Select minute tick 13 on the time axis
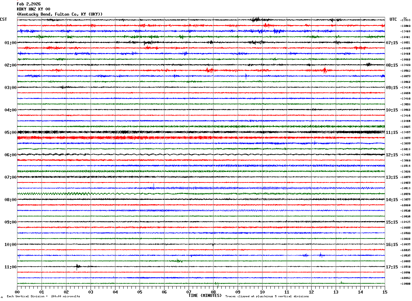This screenshot has height=301, width=412. click(x=336, y=292)
